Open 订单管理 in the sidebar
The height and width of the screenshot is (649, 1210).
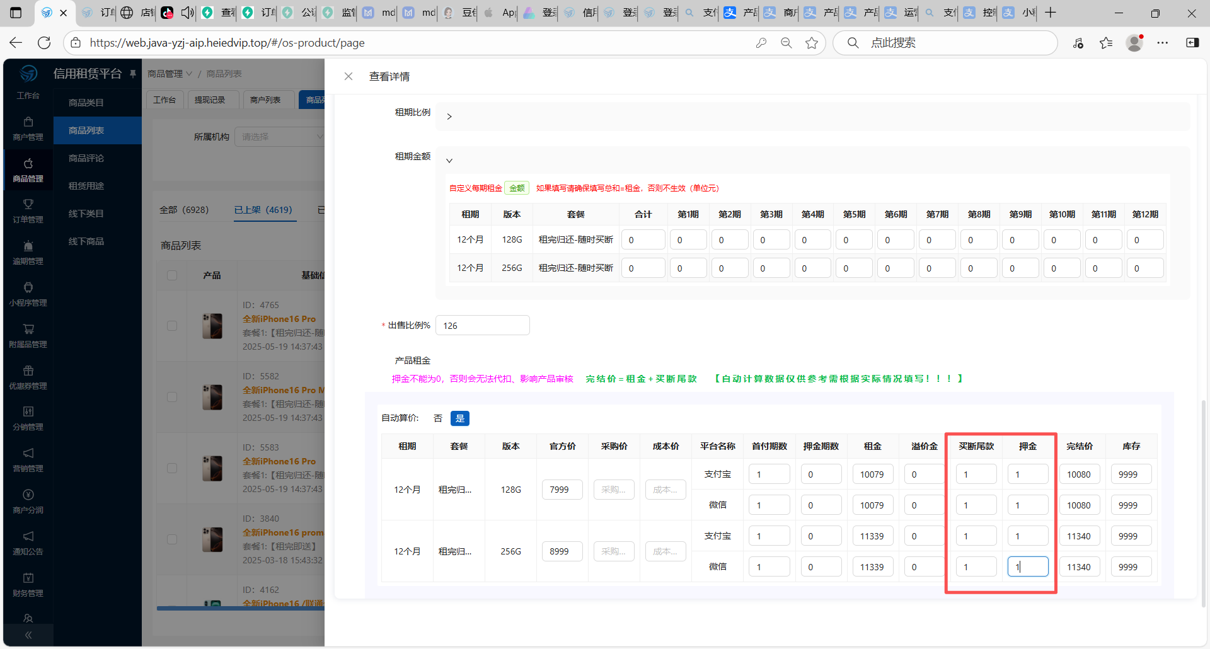(x=28, y=211)
